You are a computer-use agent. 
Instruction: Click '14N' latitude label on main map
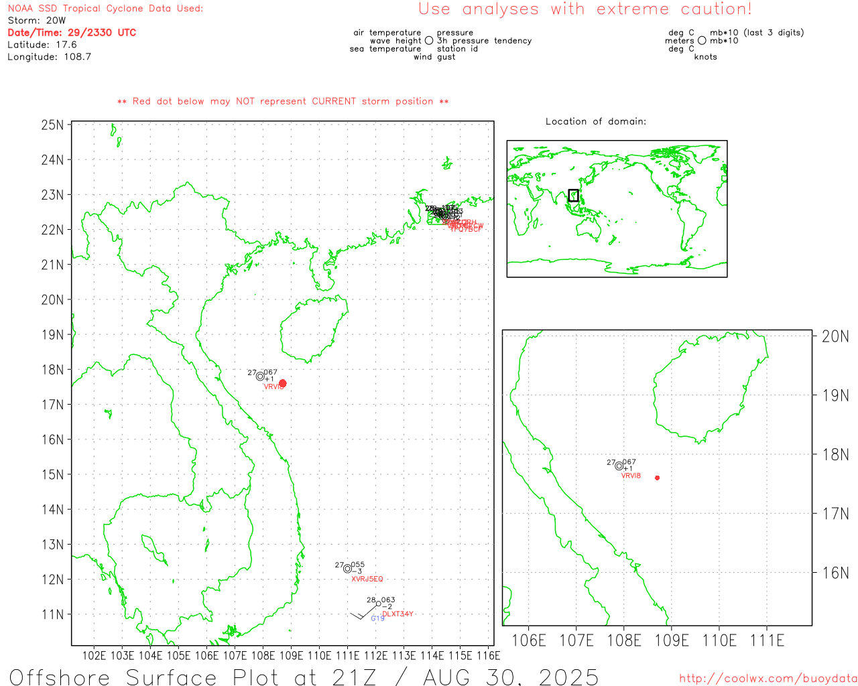(52, 510)
